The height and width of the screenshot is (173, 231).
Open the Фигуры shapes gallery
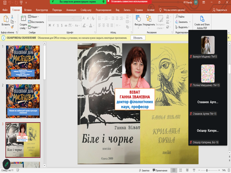coord(138,18)
